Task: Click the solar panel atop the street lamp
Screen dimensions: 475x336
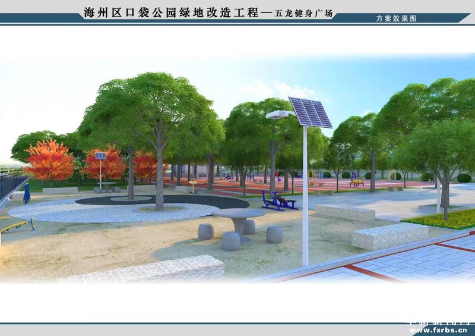Action: click(309, 112)
